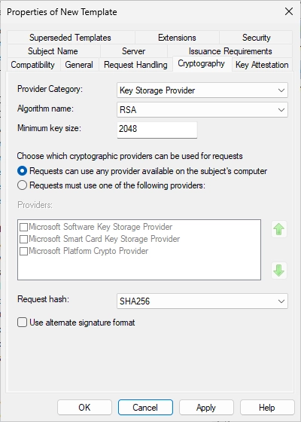Open the Request Handling tab
This screenshot has height=422, width=301.
coord(135,65)
